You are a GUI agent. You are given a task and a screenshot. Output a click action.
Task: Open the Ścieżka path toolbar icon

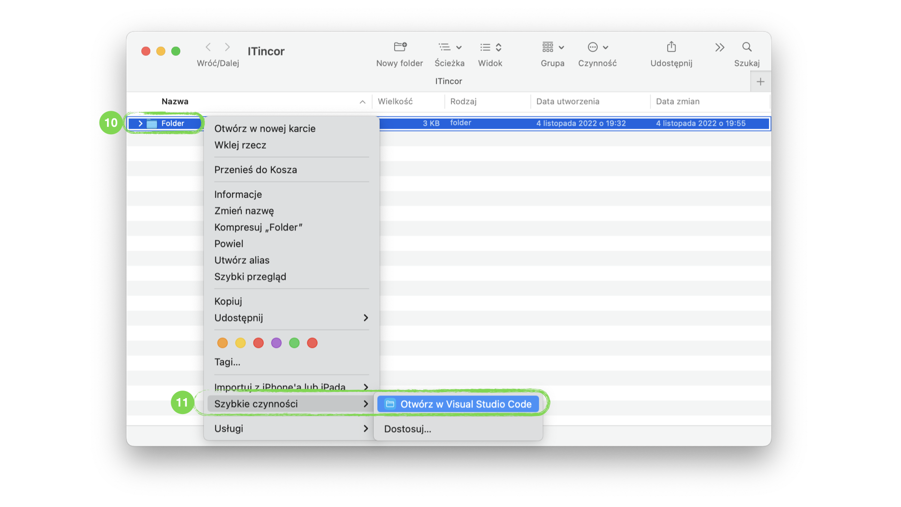444,47
